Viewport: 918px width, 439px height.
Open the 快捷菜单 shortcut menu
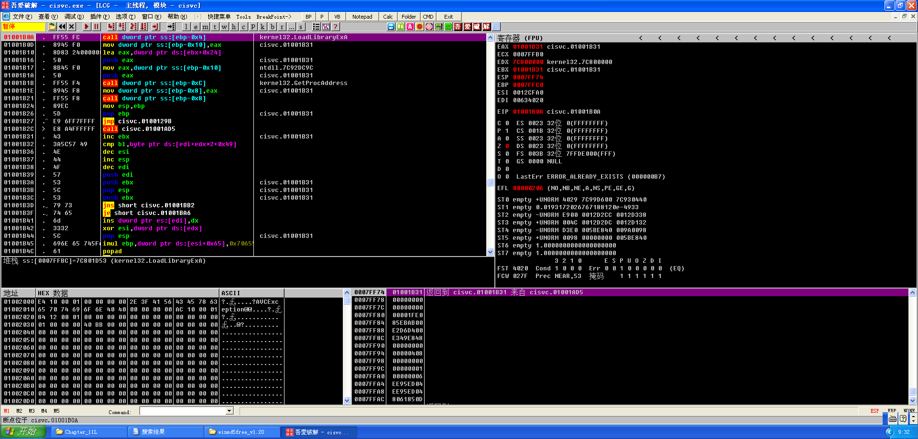click(219, 17)
